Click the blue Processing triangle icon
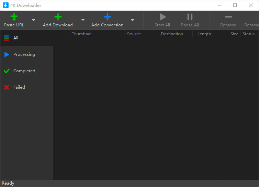Screen dimensions: 259x187 (x=7, y=54)
